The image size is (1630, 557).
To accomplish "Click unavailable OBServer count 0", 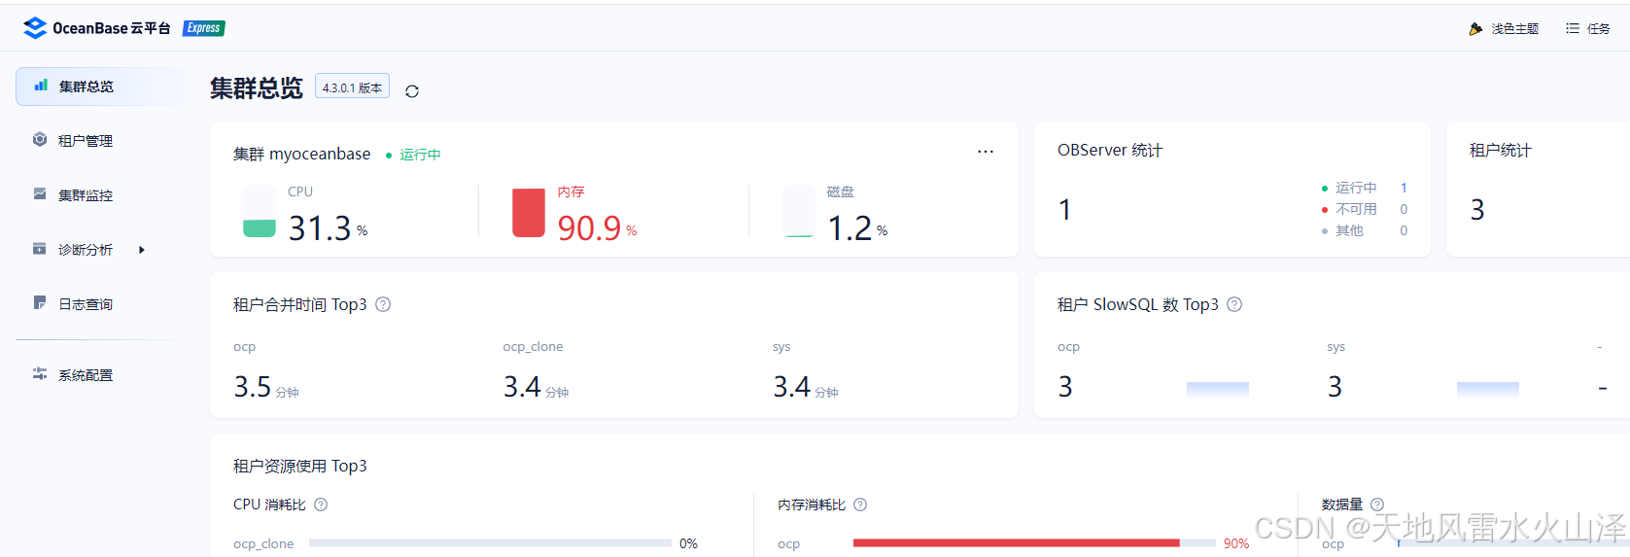I will pyautogui.click(x=1404, y=209).
